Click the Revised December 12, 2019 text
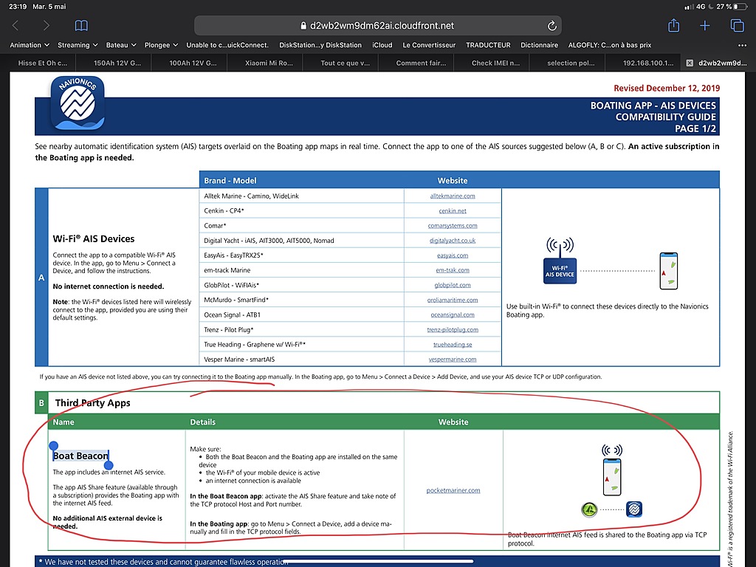This screenshot has width=756, height=567. (667, 89)
